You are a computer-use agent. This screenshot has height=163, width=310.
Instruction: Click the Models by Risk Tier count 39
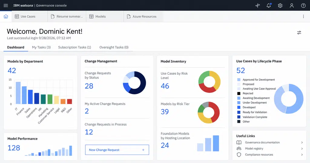(165, 112)
